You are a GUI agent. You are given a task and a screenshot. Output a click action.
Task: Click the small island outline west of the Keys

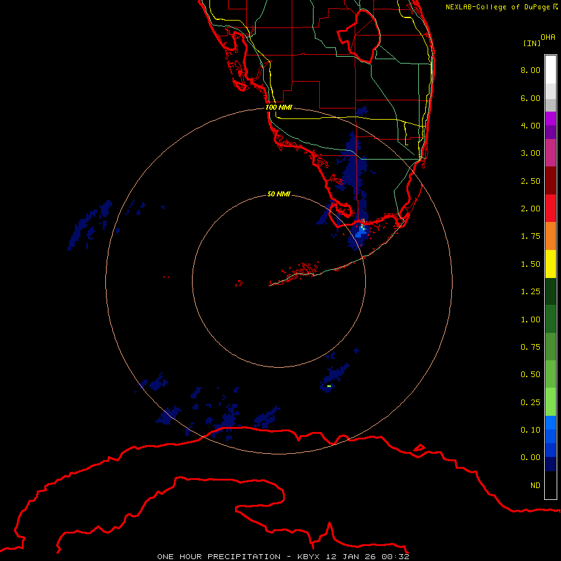tap(239, 284)
